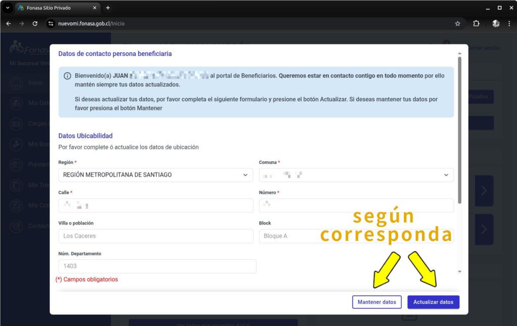Click the browser forward arrow
The image size is (517, 326).
(x=22, y=24)
